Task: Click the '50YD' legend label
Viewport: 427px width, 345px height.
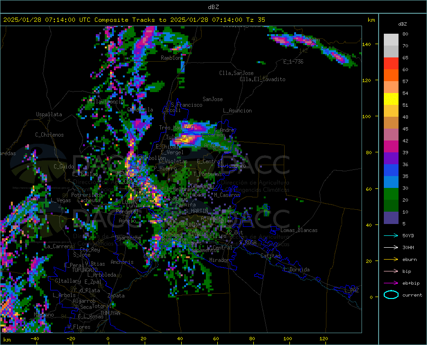Action: (408, 236)
